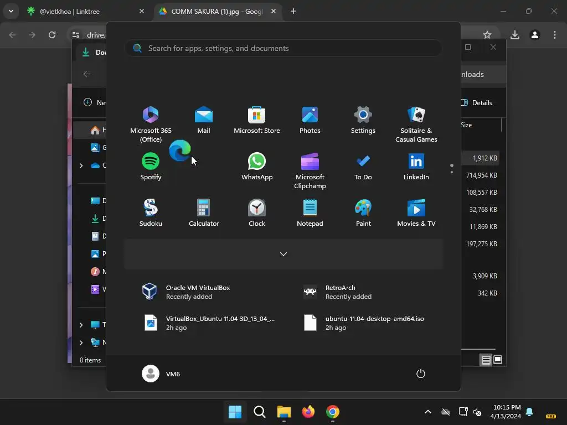Viewport: 567px width, 425px height.
Task: Switch Explorer to large thumbnails view
Action: click(498, 360)
